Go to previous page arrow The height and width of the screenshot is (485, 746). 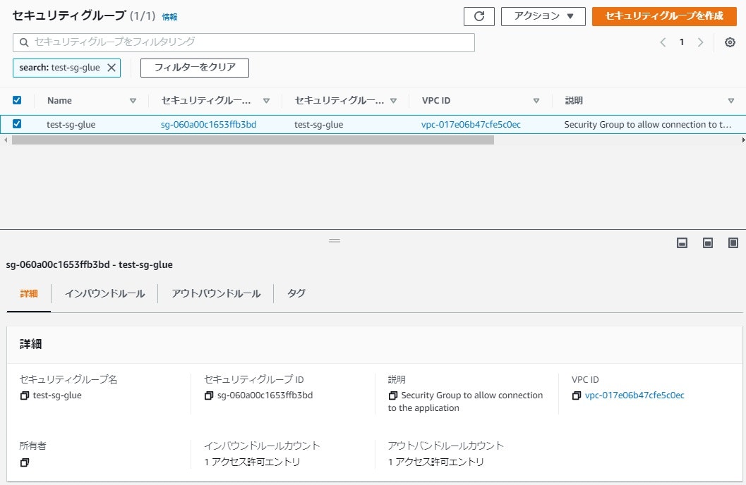click(663, 42)
